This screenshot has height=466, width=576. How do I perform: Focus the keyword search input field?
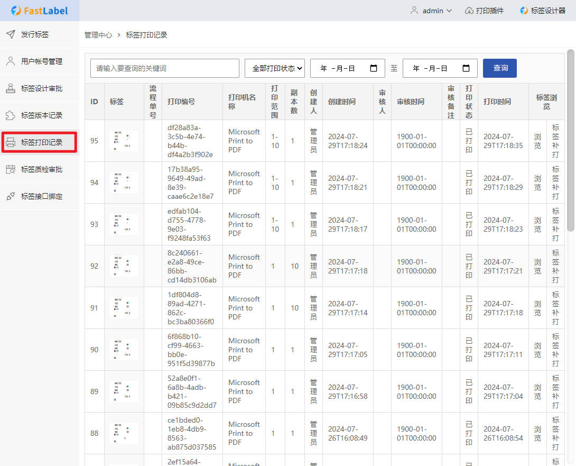coord(165,68)
